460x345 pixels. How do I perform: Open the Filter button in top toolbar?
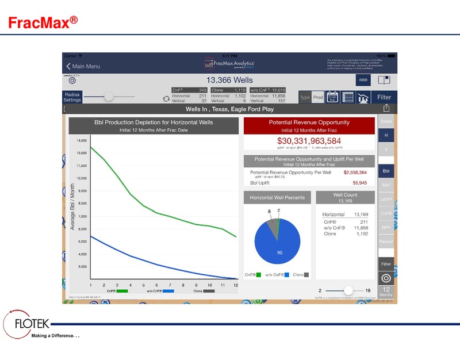384,97
